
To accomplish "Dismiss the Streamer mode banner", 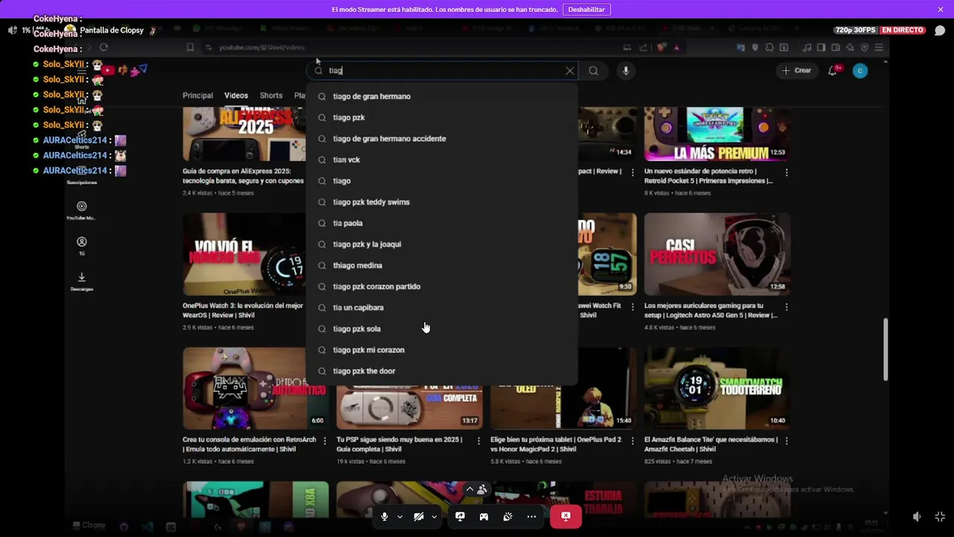I will (941, 10).
